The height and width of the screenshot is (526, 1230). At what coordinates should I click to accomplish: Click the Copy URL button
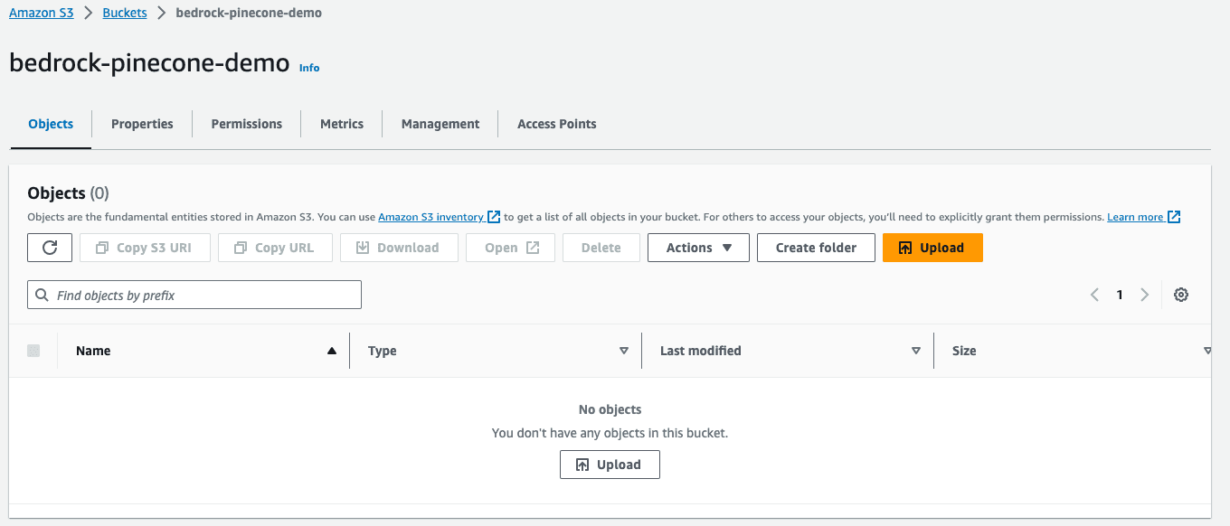click(x=275, y=248)
